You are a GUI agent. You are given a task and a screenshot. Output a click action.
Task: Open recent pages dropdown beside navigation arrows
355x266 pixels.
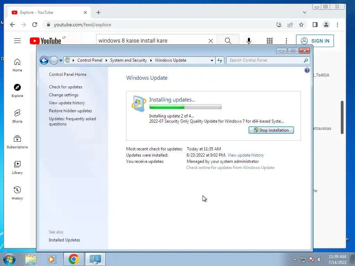(x=61, y=60)
